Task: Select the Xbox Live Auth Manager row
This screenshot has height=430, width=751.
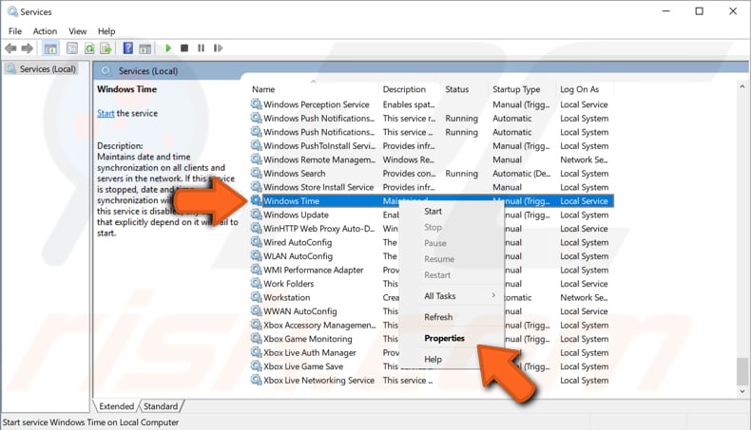Action: 431,352
